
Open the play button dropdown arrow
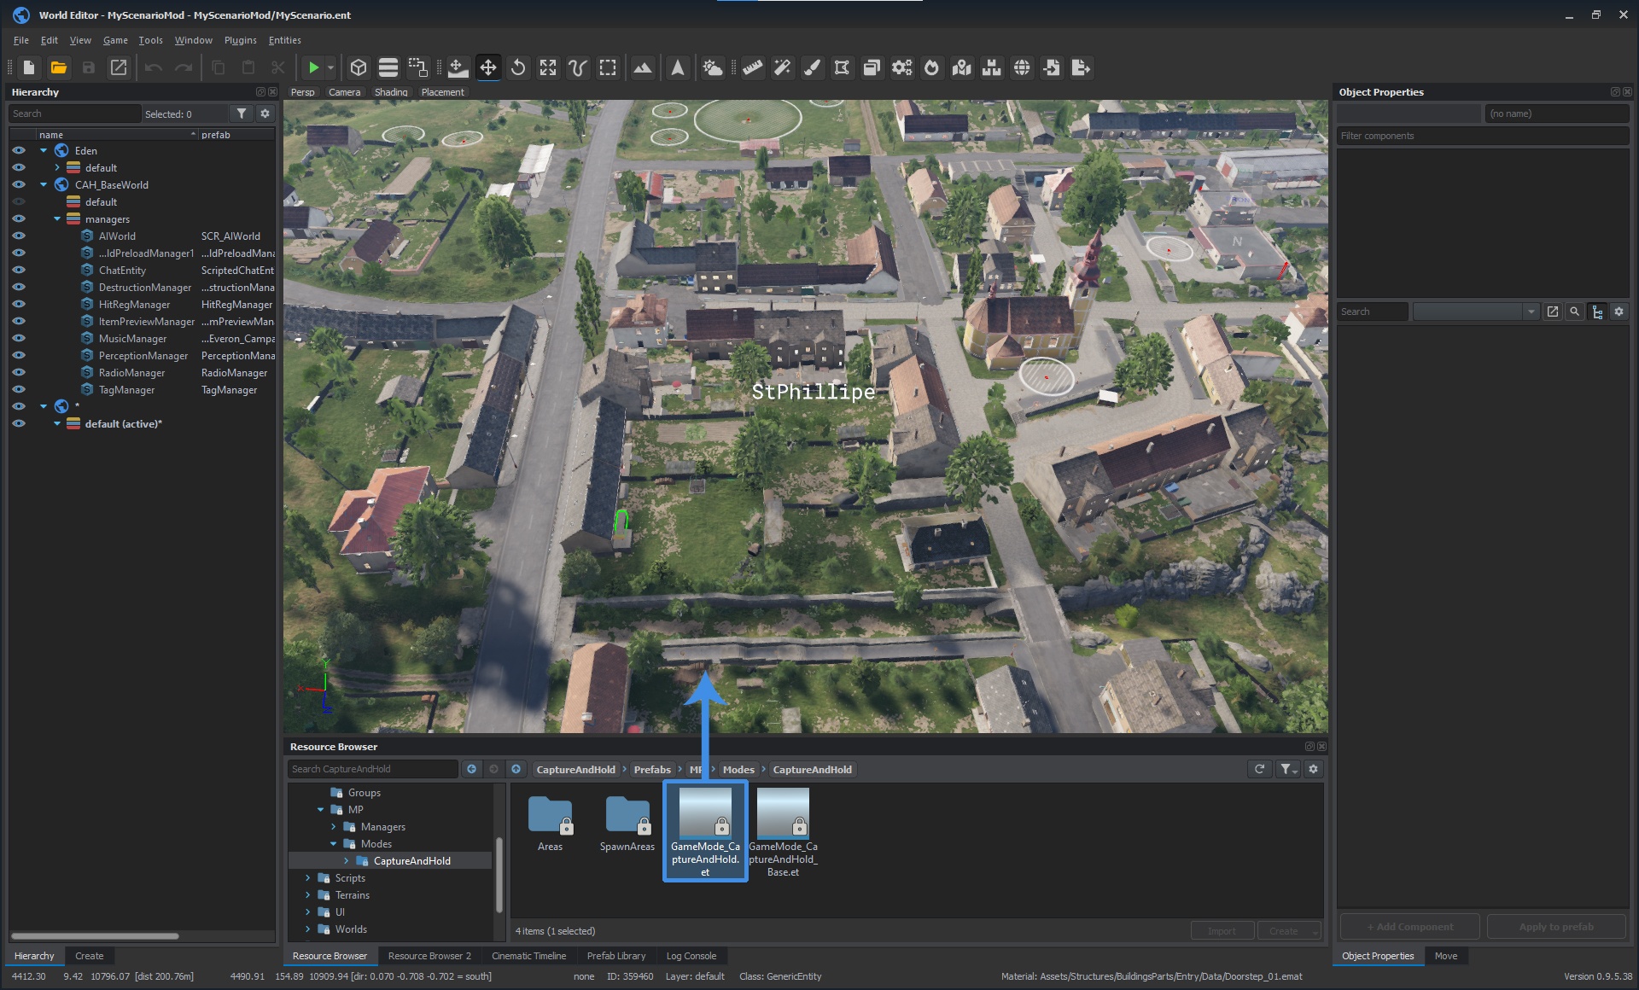[331, 67]
